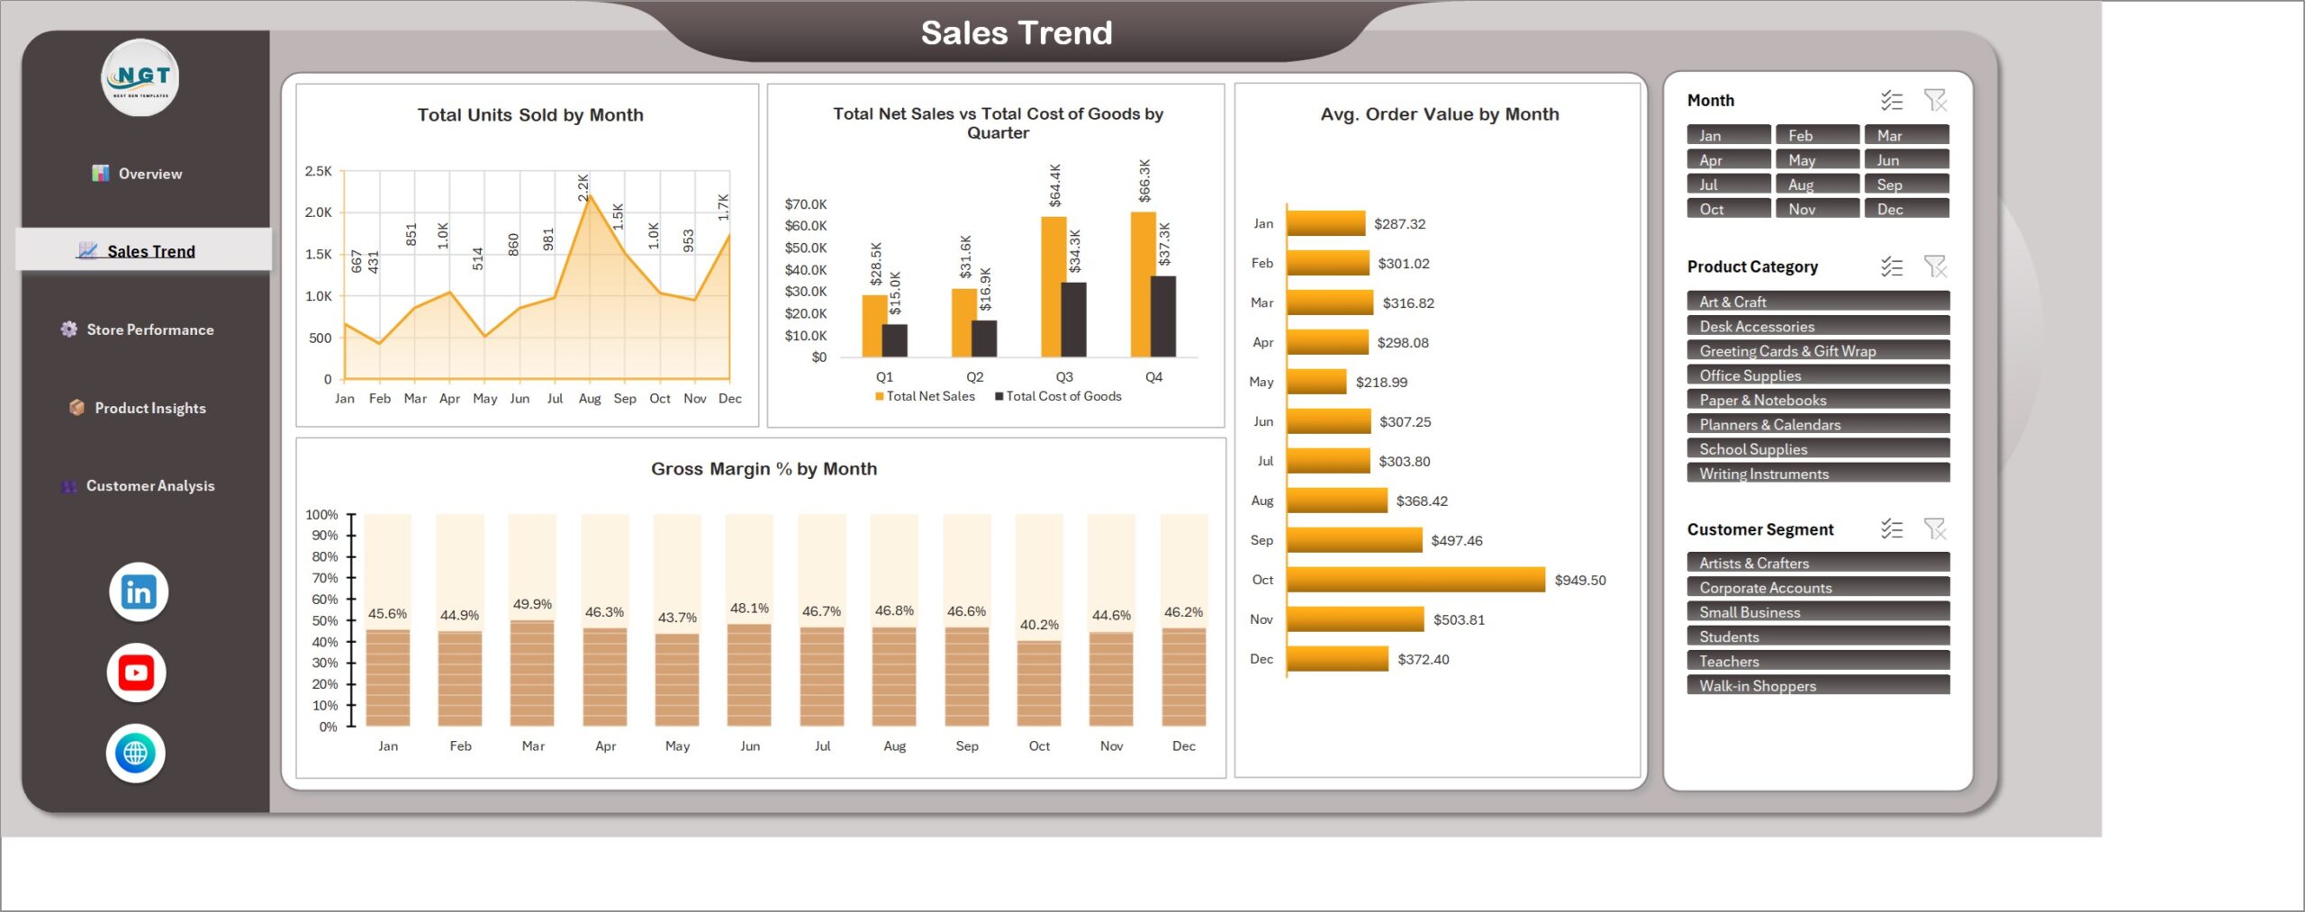Select Mar in the Month slicer
The height and width of the screenshot is (912, 2305).
[x=1906, y=135]
